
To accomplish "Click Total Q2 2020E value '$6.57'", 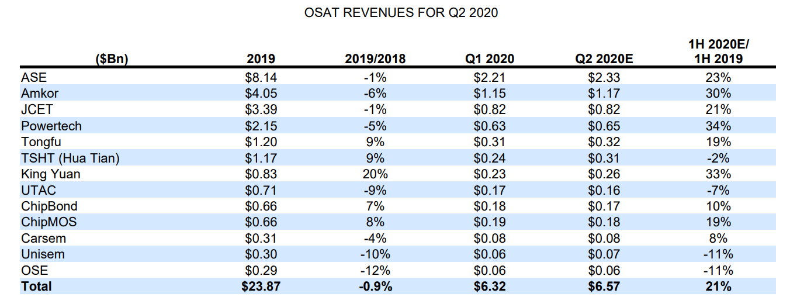I will point(604,287).
